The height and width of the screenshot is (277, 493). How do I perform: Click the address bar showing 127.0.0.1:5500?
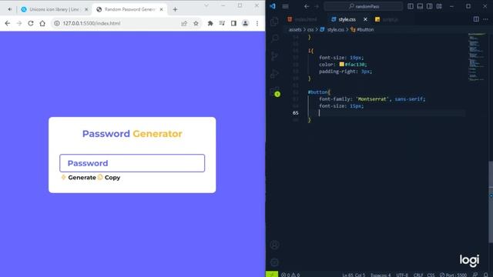point(127,23)
